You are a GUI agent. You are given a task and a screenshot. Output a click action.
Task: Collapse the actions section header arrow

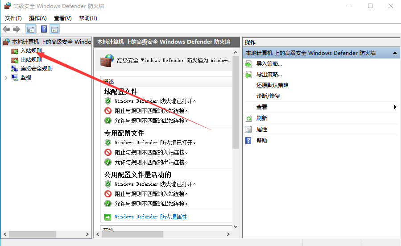click(x=395, y=53)
